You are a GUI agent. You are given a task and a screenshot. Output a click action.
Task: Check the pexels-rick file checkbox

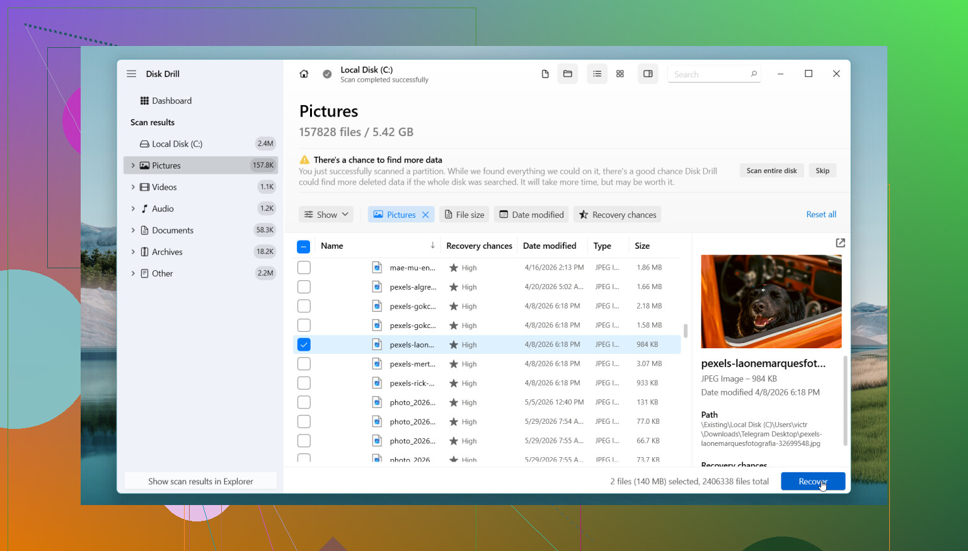click(304, 383)
